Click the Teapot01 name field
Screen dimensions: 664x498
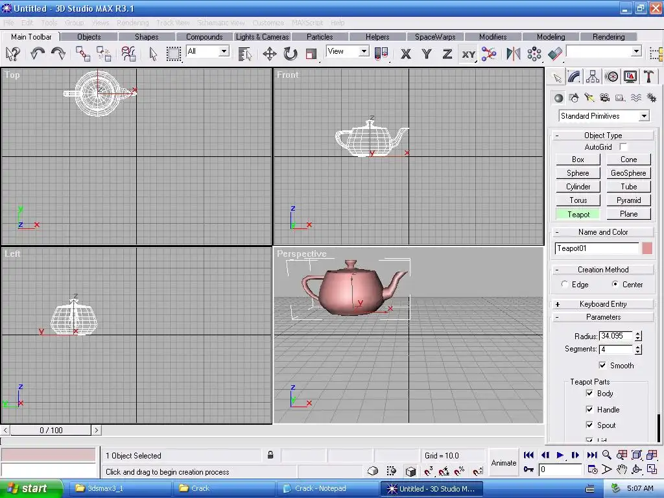click(597, 248)
